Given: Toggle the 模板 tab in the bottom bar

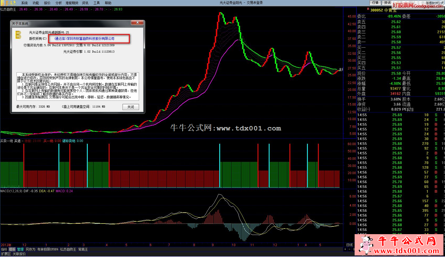Looking at the screenshot, I should [12, 250].
